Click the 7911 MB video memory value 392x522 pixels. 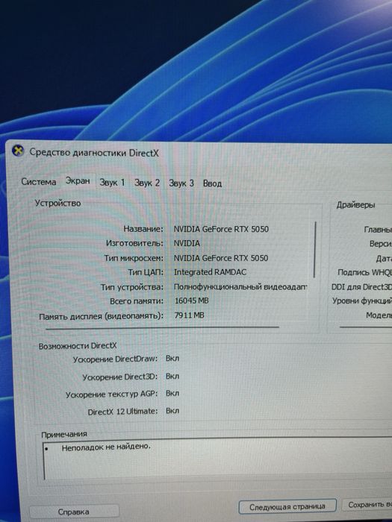click(x=190, y=315)
